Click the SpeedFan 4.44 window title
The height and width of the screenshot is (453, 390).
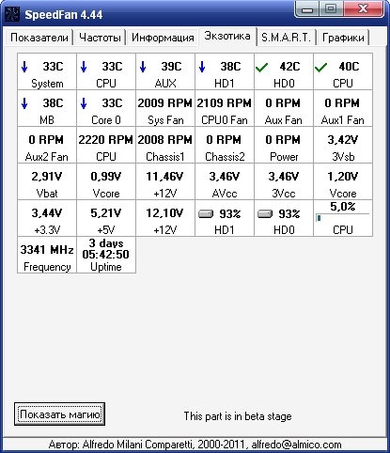click(64, 14)
